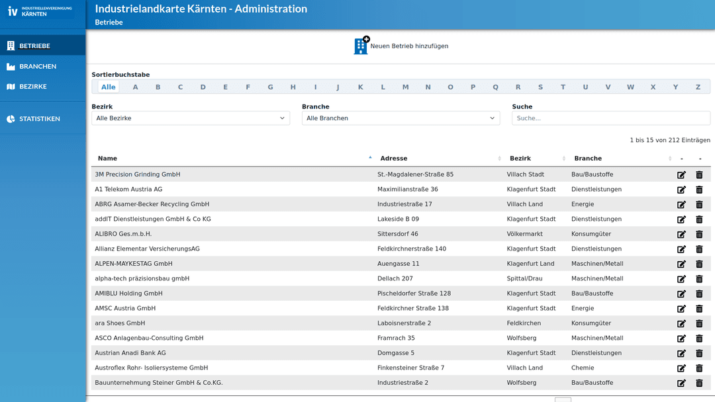Open the Branche filter dropdown
715x402 pixels.
[401, 118]
